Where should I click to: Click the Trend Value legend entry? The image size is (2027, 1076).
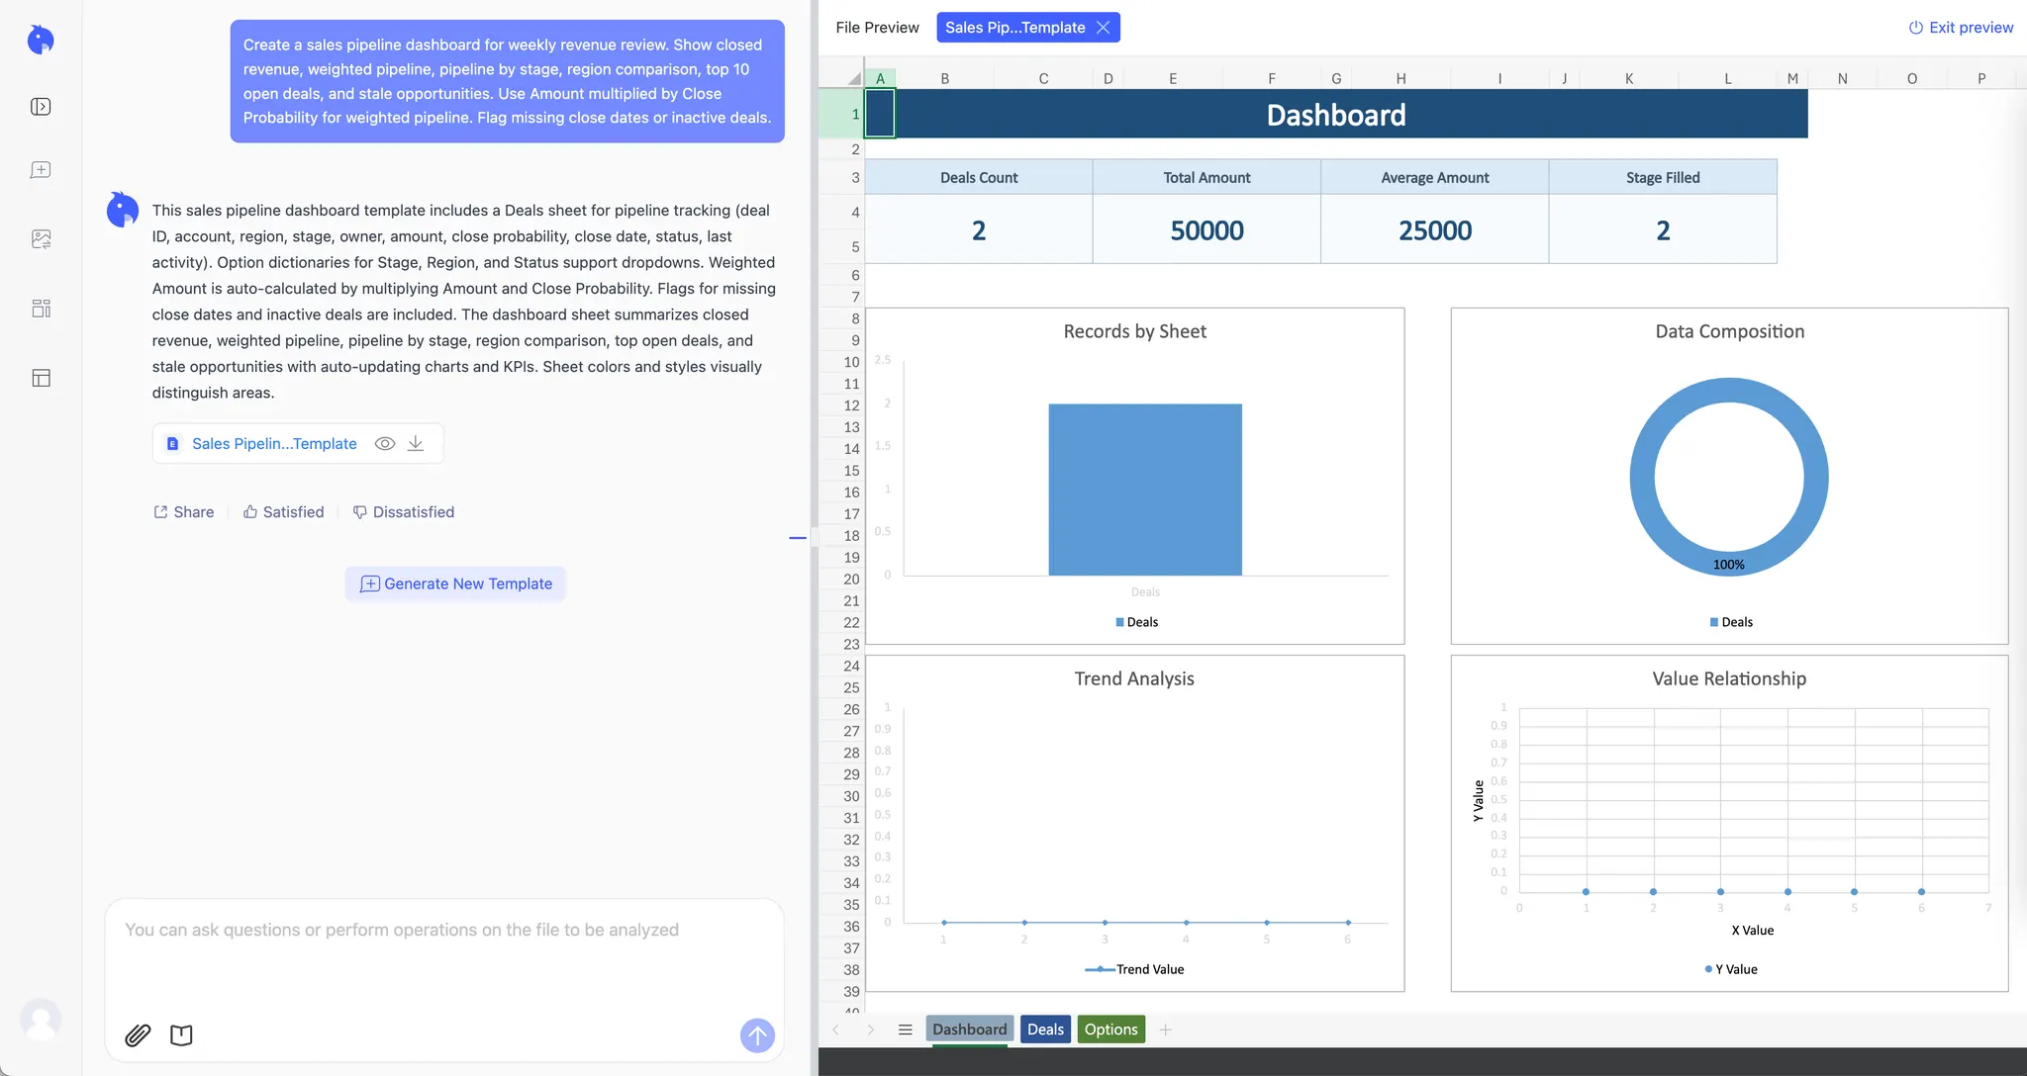click(x=1134, y=969)
